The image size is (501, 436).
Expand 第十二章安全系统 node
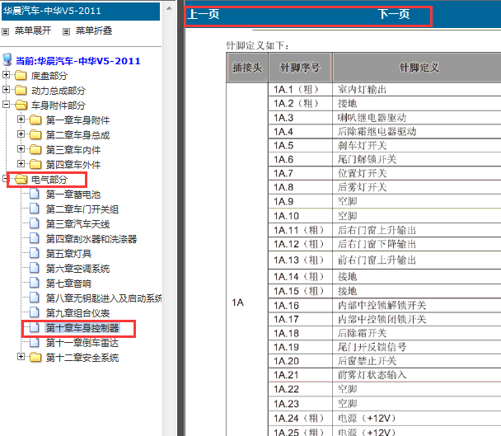[x=21, y=356]
